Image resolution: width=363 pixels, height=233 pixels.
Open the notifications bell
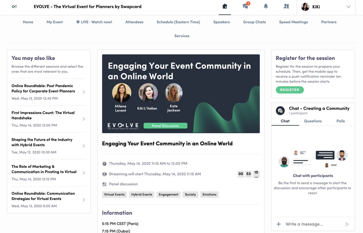(x=266, y=6)
